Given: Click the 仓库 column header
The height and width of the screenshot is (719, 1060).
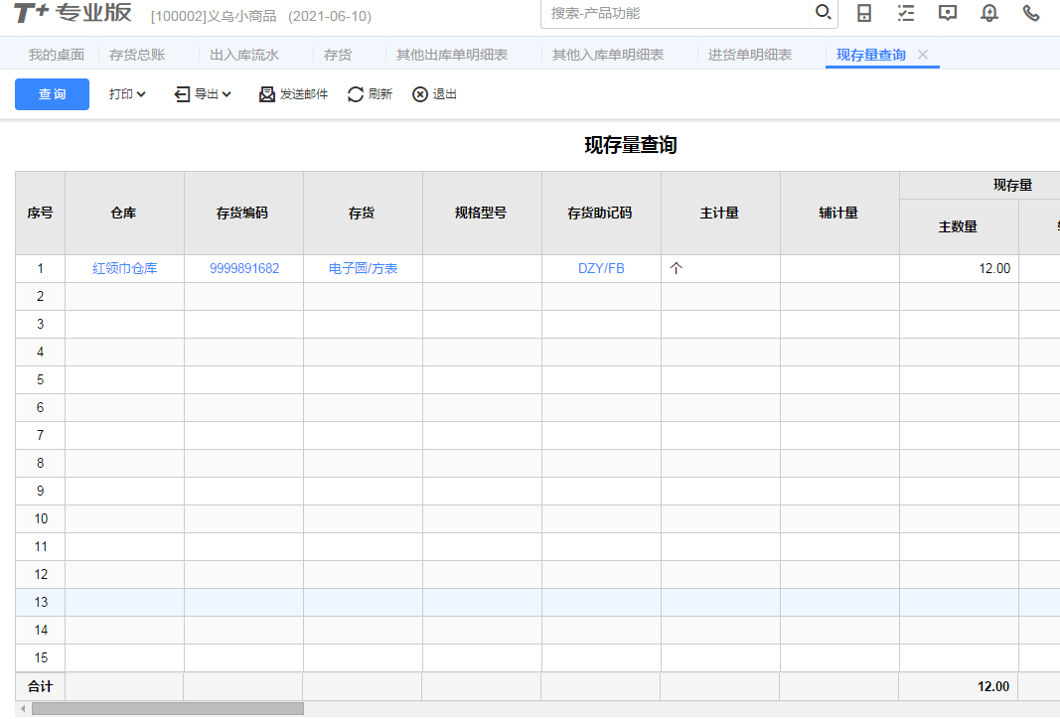Looking at the screenshot, I should click(x=124, y=213).
